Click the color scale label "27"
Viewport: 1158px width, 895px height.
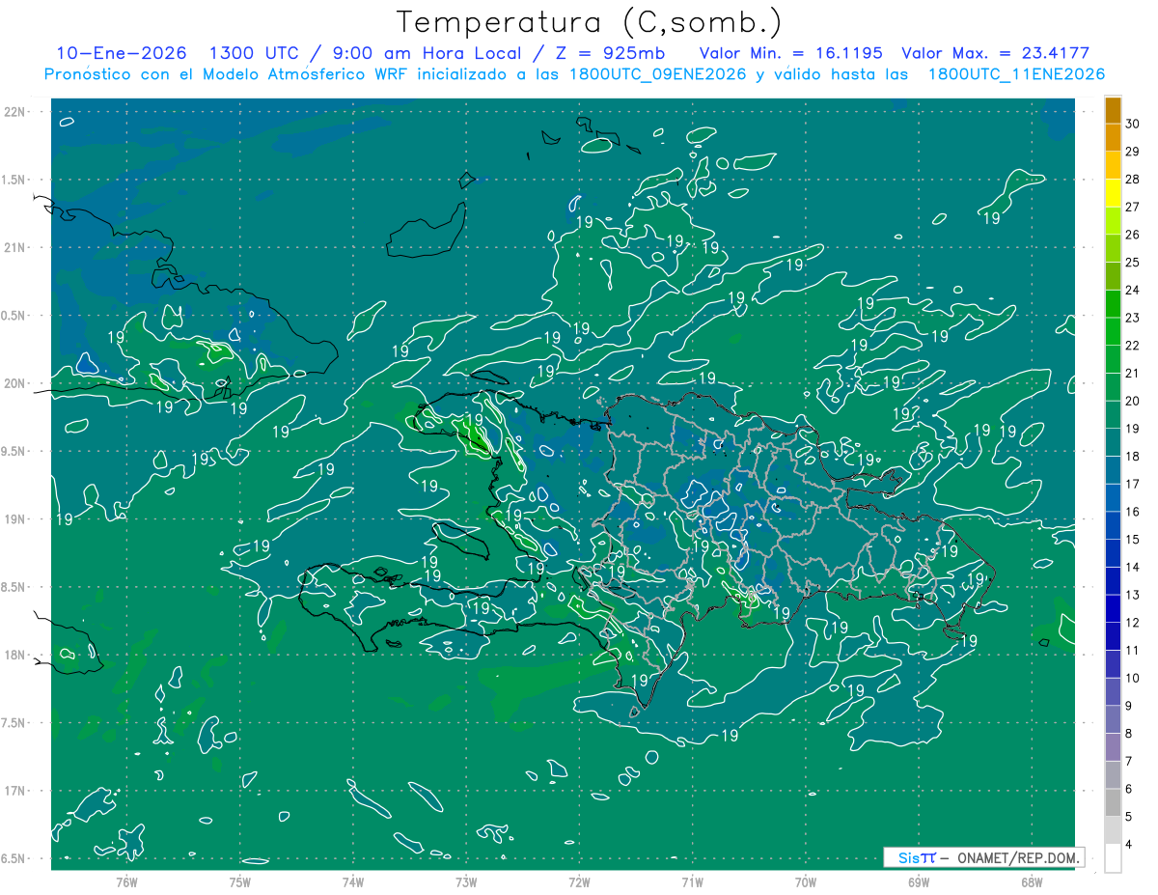(x=1134, y=207)
